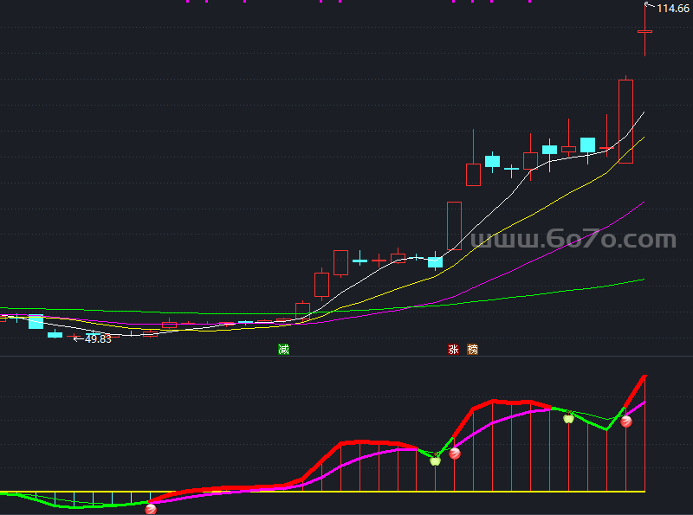Click the right end of the green moving average line
The height and width of the screenshot is (515, 693).
coord(644,280)
